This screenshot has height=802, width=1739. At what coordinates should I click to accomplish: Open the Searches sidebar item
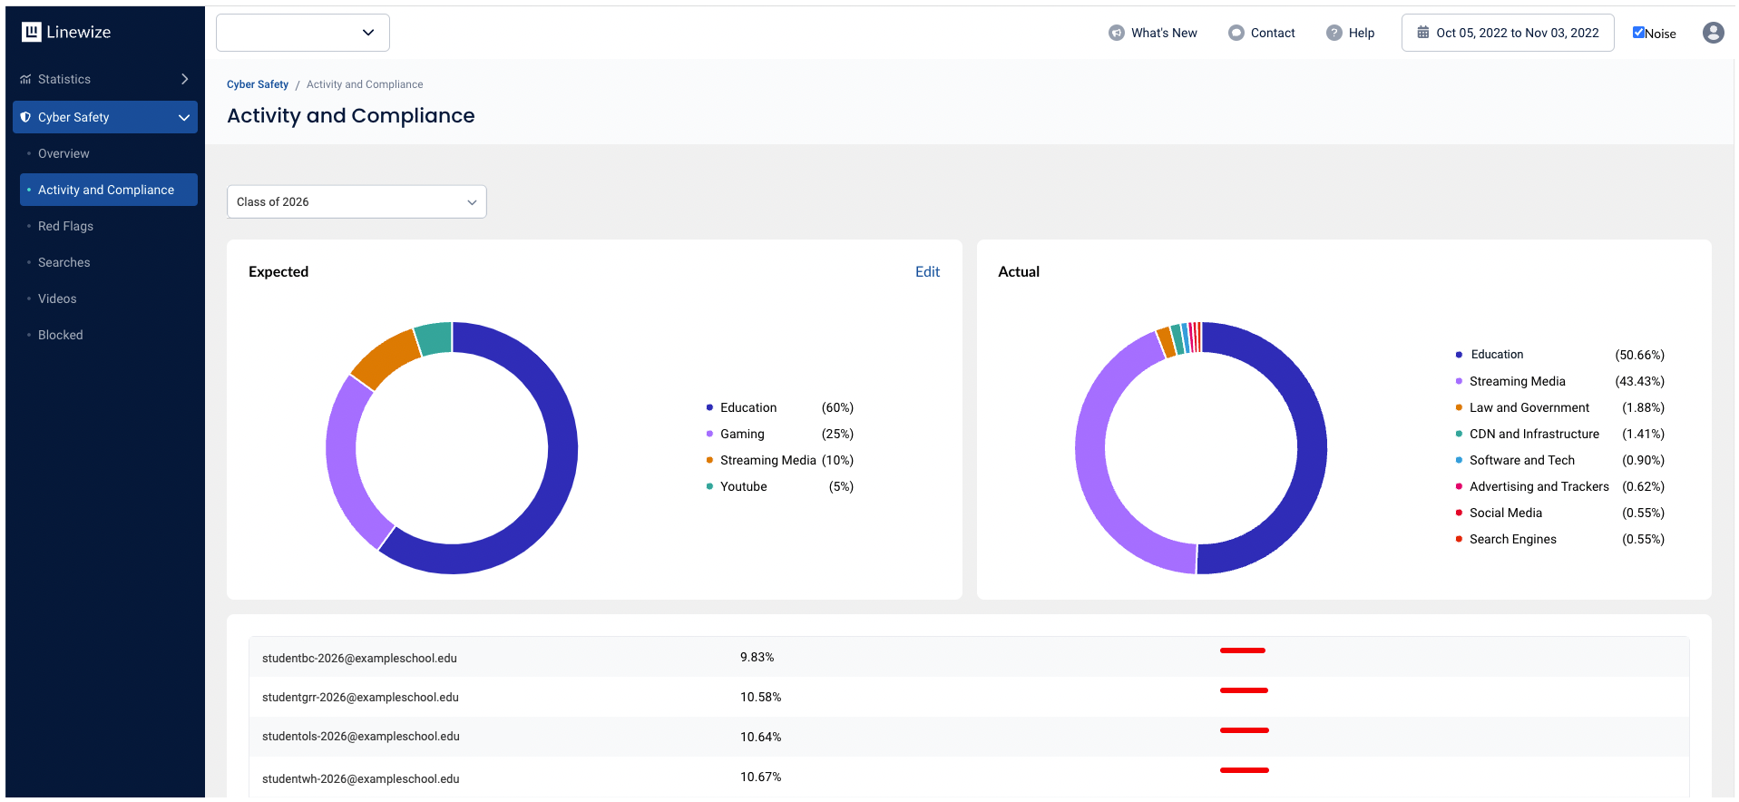click(x=64, y=262)
